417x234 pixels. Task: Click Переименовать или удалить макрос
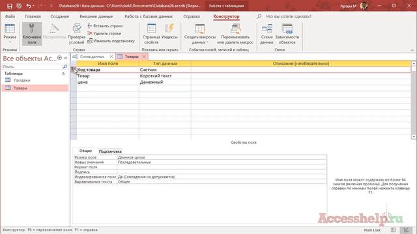pyautogui.click(x=235, y=34)
